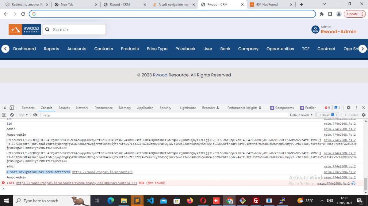Switch to the Network tab in DevTools
368x206 pixels.
pyautogui.click(x=82, y=108)
